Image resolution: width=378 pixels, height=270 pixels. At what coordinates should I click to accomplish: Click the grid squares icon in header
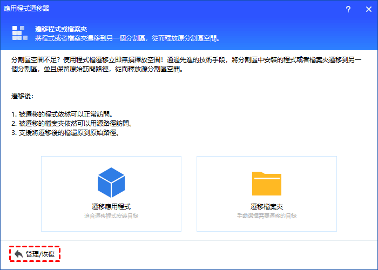pyautogui.click(x=20, y=33)
